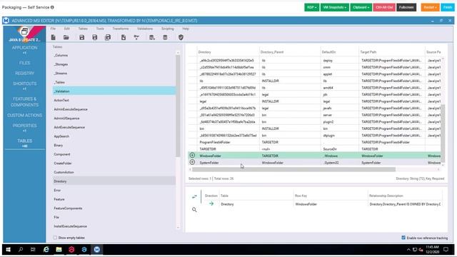Viewport: 457px width, 257px height.
Task: Open the RDP dropdown
Action: pyautogui.click(x=312, y=7)
